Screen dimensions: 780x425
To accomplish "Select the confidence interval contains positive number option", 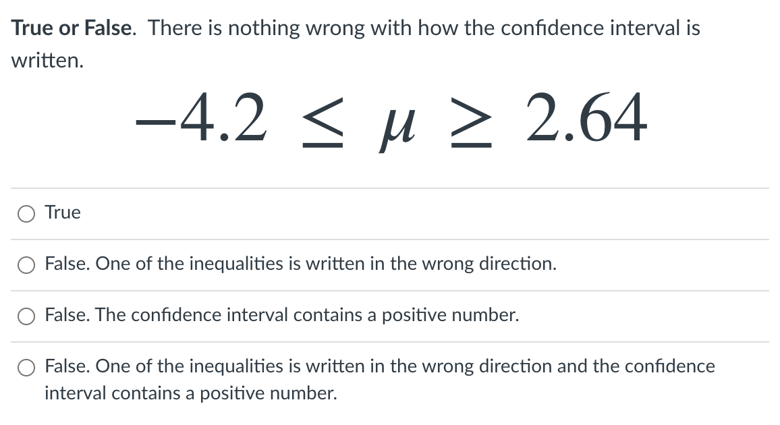I will 26,316.
